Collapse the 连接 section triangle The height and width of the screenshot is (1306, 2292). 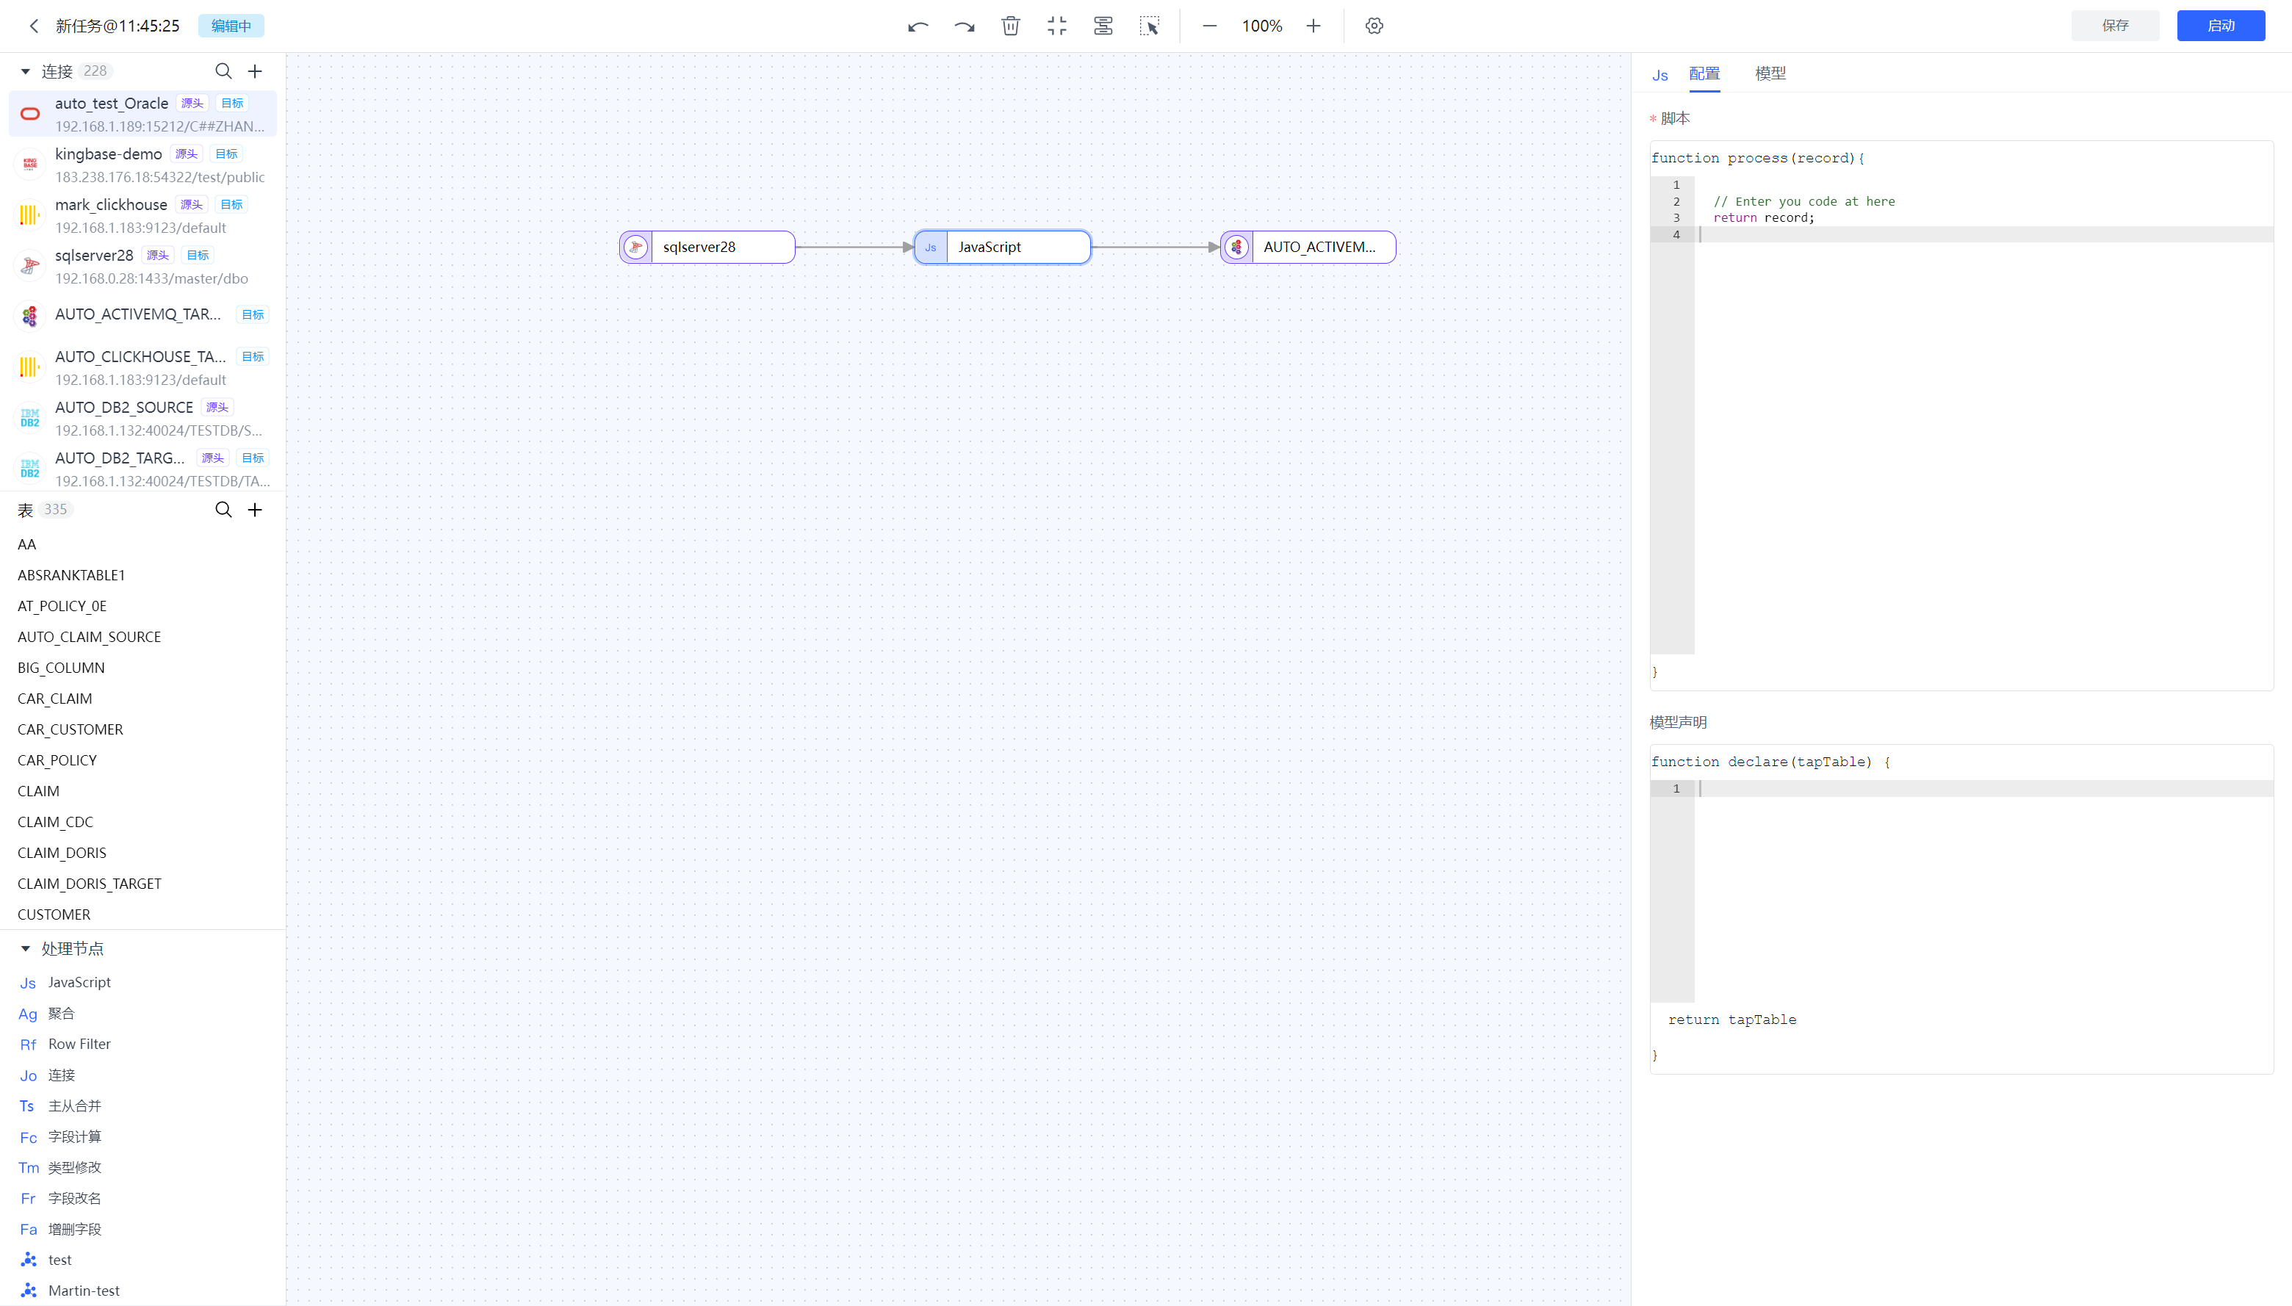[25, 71]
